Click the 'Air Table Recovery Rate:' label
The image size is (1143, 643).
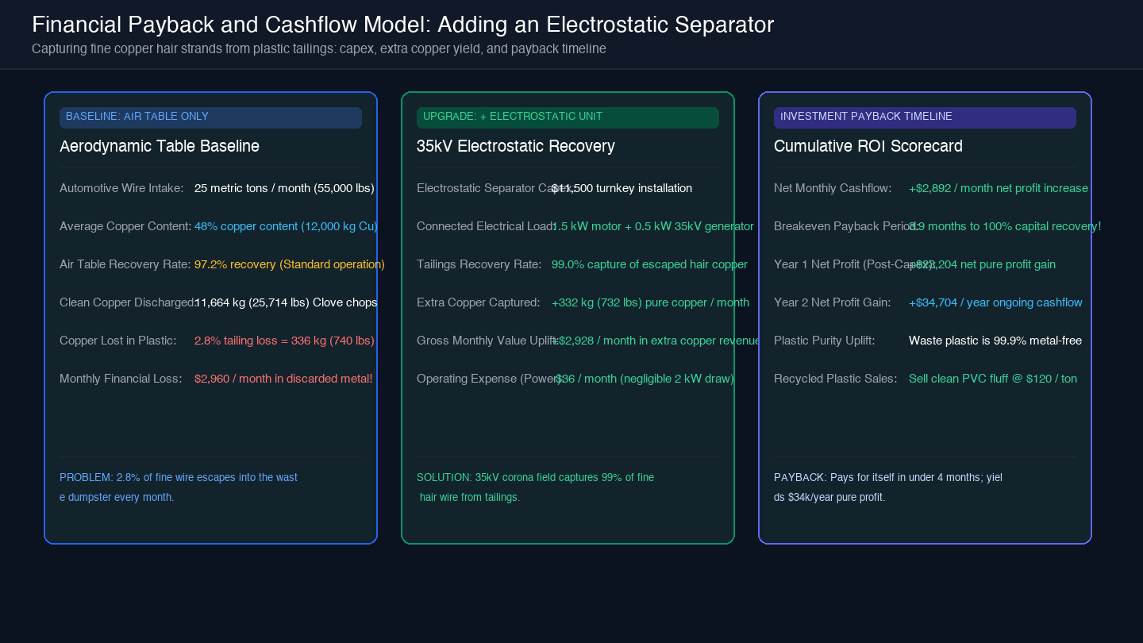tap(125, 264)
